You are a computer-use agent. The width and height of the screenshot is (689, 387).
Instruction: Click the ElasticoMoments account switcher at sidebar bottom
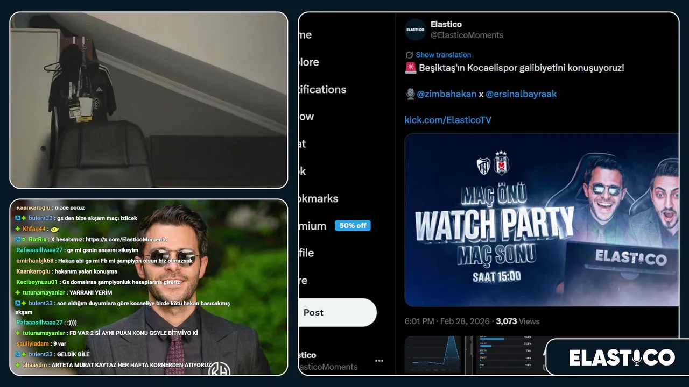342,361
